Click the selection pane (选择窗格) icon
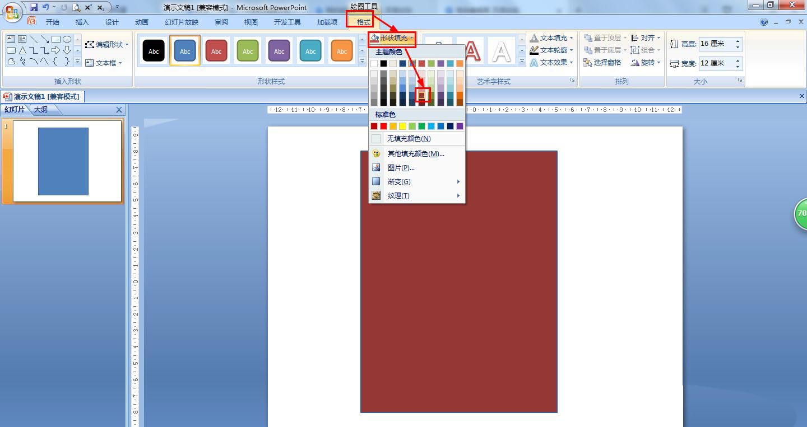Screen dimensions: 807x427 (x=602, y=63)
